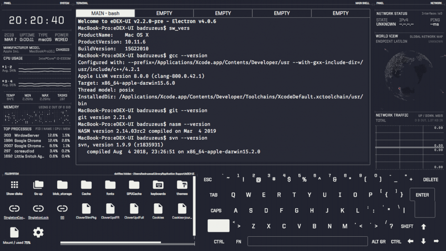Click the Little Snitch Ag... process row
This screenshot has height=251, width=446.
click(x=37, y=156)
